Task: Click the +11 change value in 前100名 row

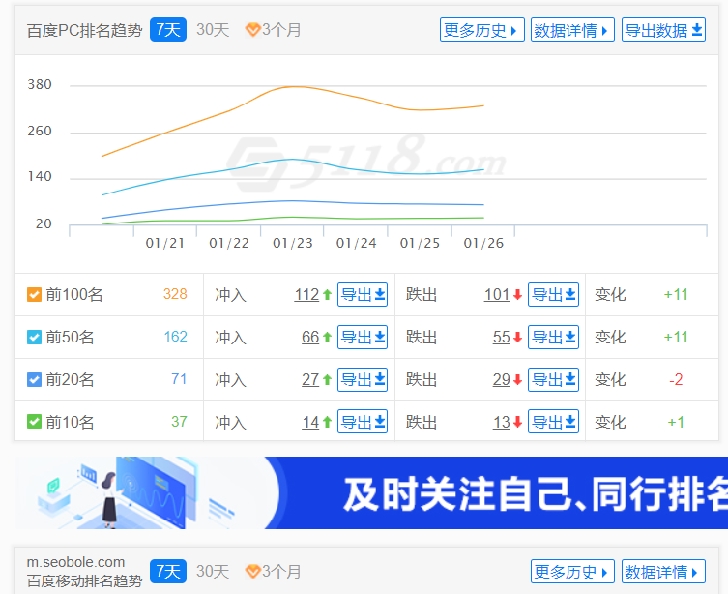Action: point(676,294)
